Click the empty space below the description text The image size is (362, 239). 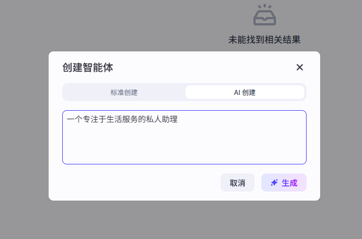(x=184, y=147)
